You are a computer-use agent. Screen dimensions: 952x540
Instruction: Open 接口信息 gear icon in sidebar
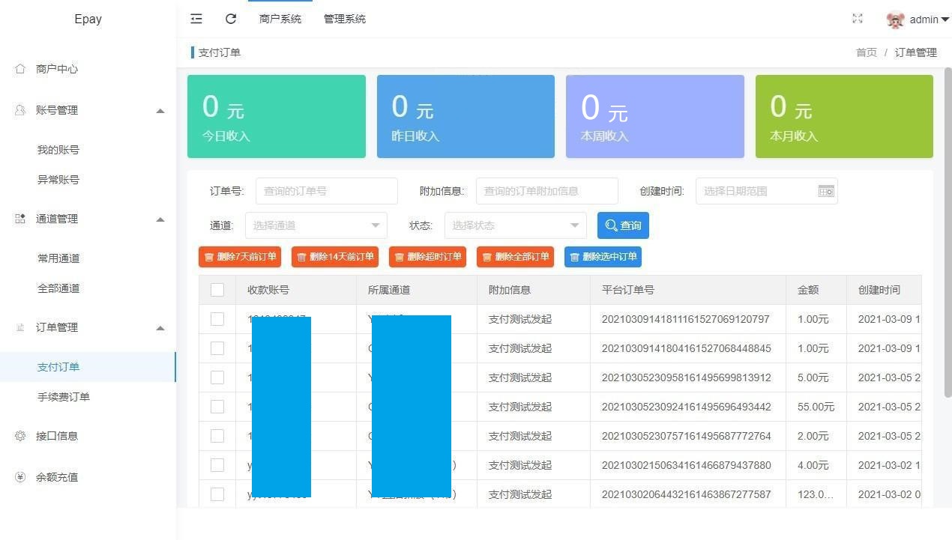[20, 436]
